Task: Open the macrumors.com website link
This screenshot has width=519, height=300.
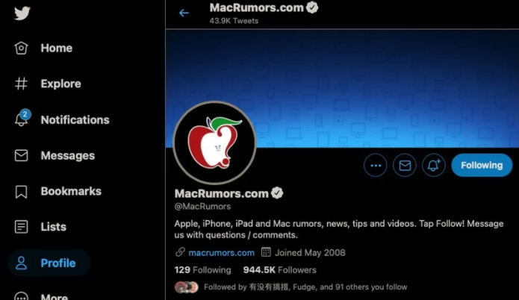Action: click(x=222, y=253)
